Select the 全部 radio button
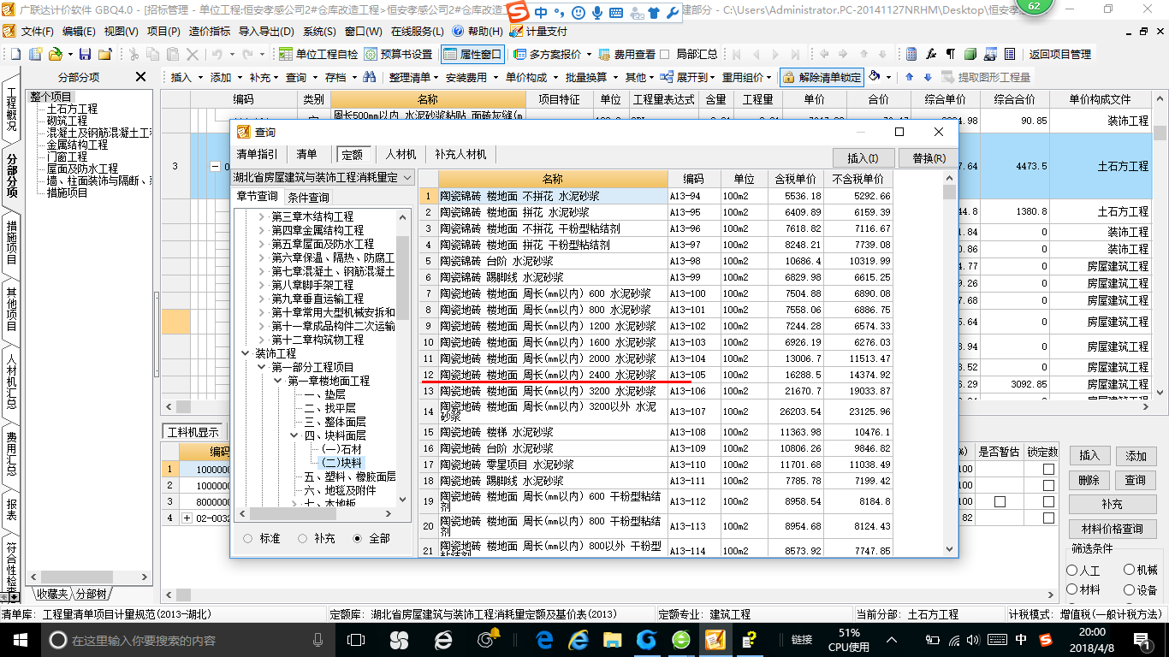1169x657 pixels. [358, 539]
